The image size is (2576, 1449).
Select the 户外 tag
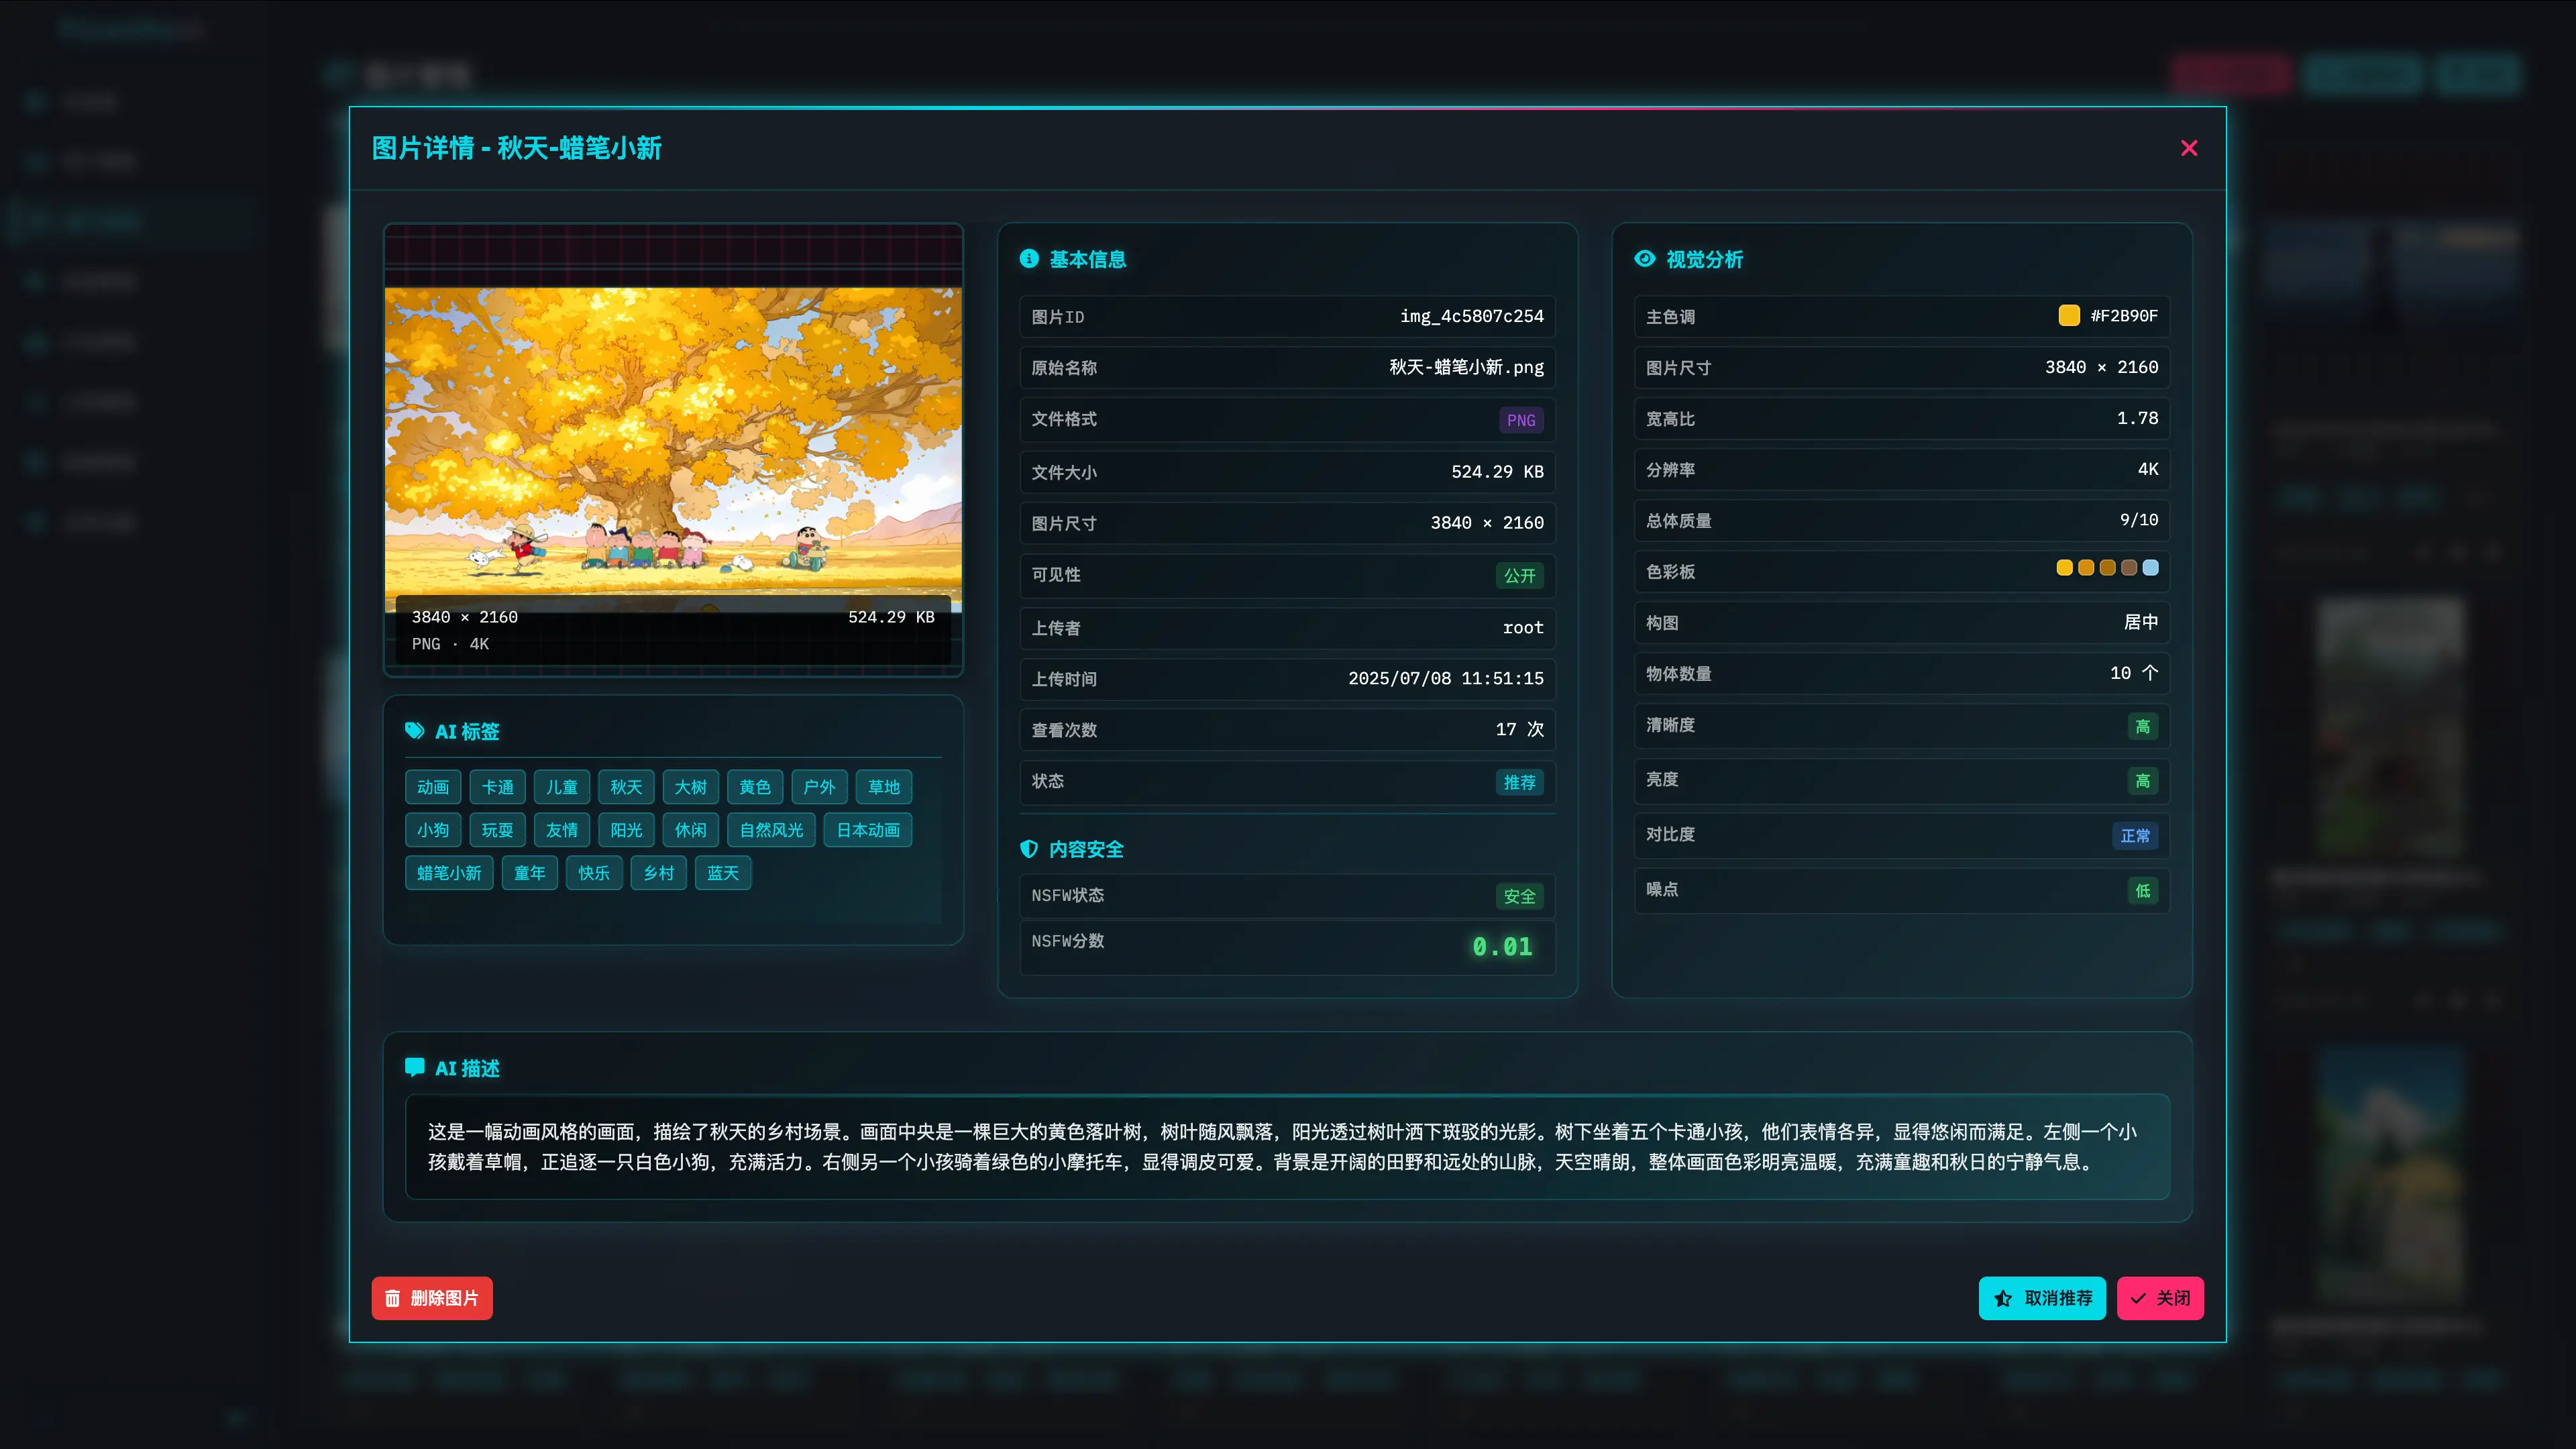[819, 787]
